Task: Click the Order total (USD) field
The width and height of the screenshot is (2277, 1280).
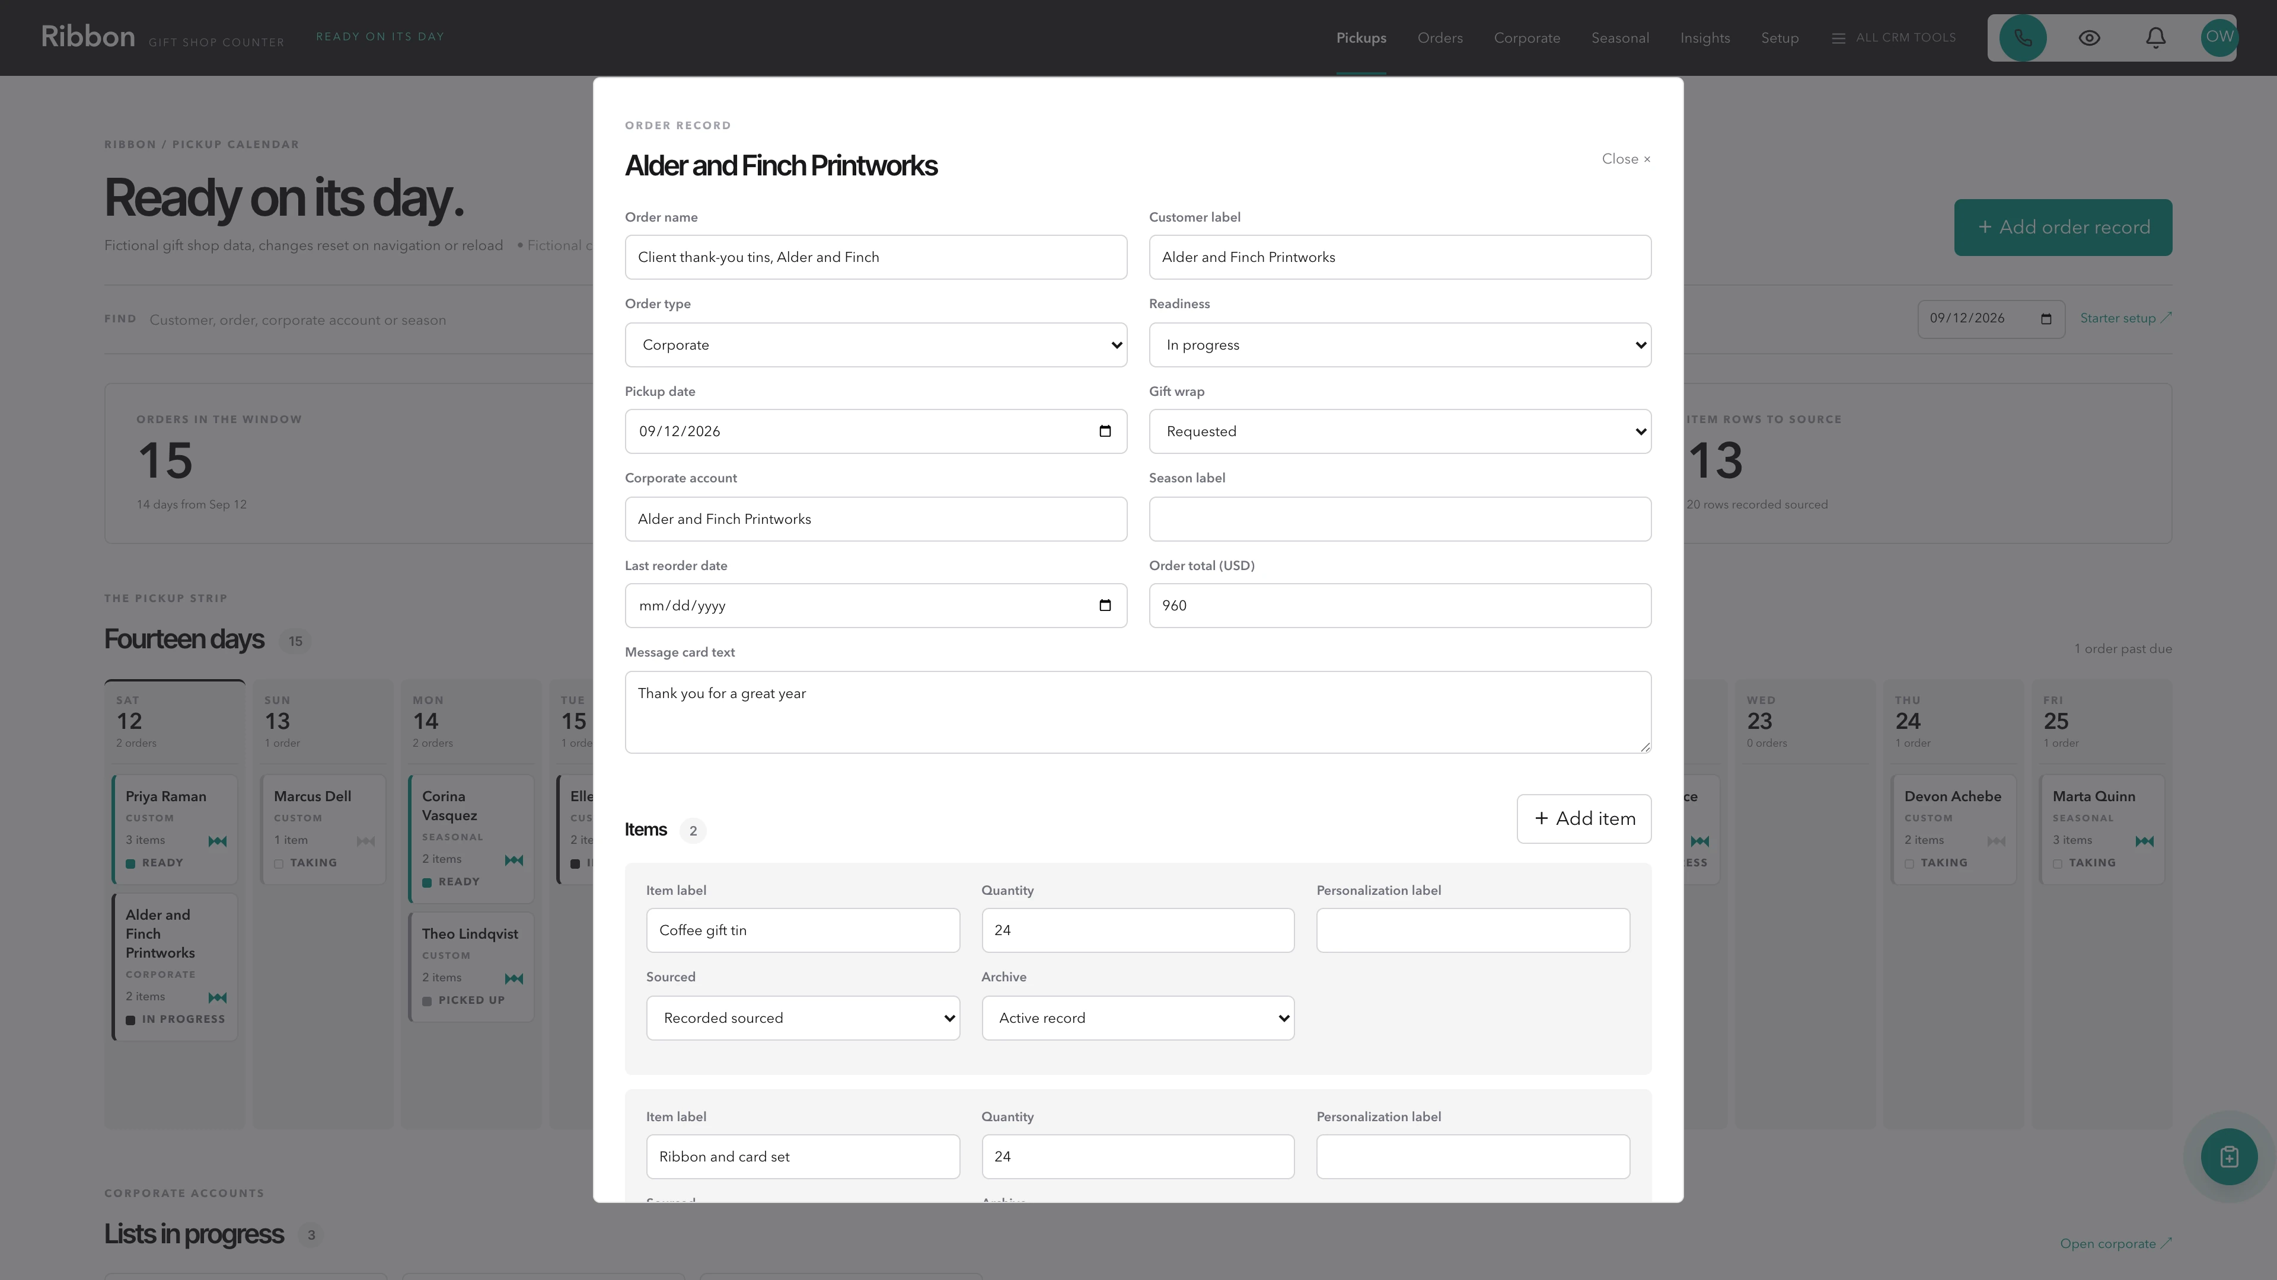Action: (1399, 605)
